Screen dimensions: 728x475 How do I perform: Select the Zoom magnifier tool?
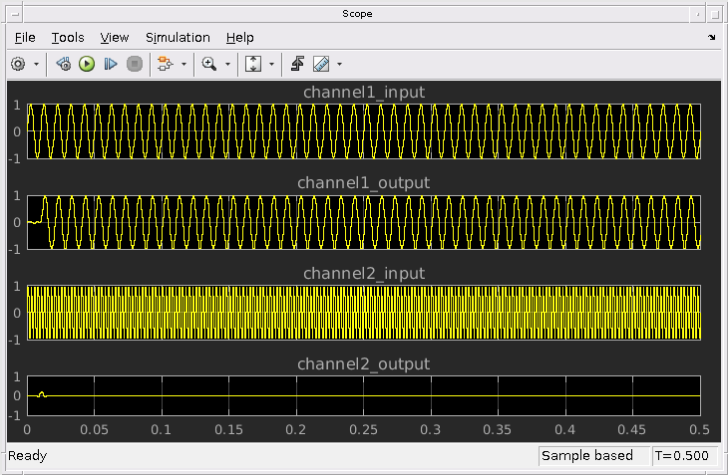[x=208, y=64]
